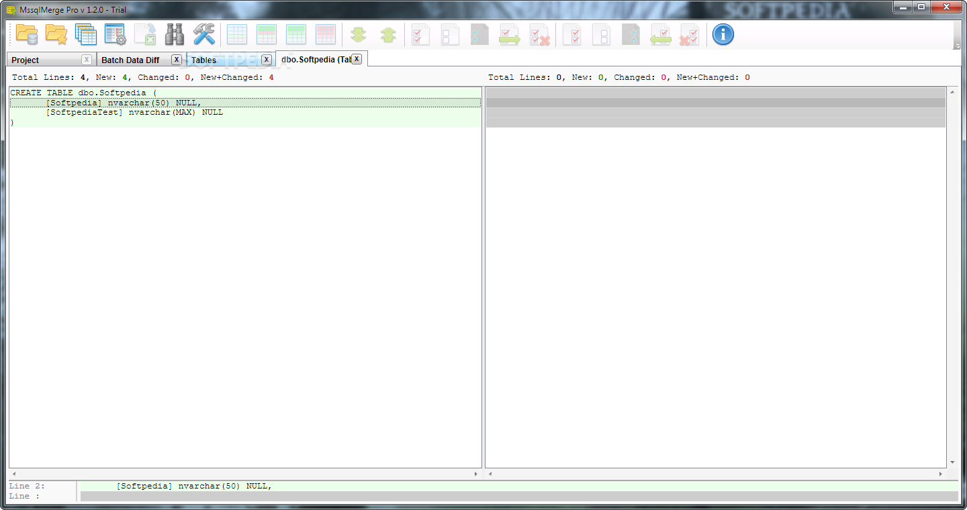This screenshot has height=510, width=967.
Task: Select the closing parenthesis line
Action: 245,123
